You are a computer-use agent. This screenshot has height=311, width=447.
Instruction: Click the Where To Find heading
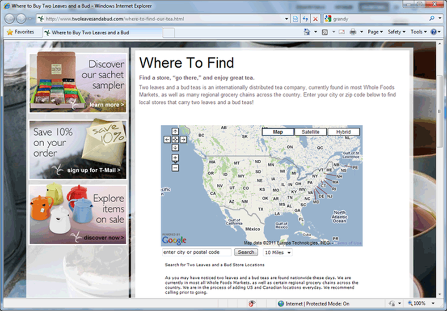186,63
